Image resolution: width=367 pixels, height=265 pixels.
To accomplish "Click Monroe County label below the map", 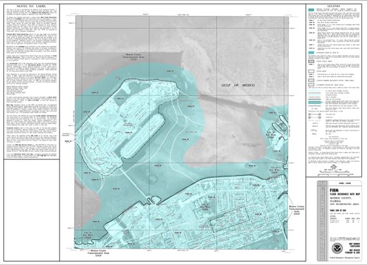I will (x=98, y=253).
